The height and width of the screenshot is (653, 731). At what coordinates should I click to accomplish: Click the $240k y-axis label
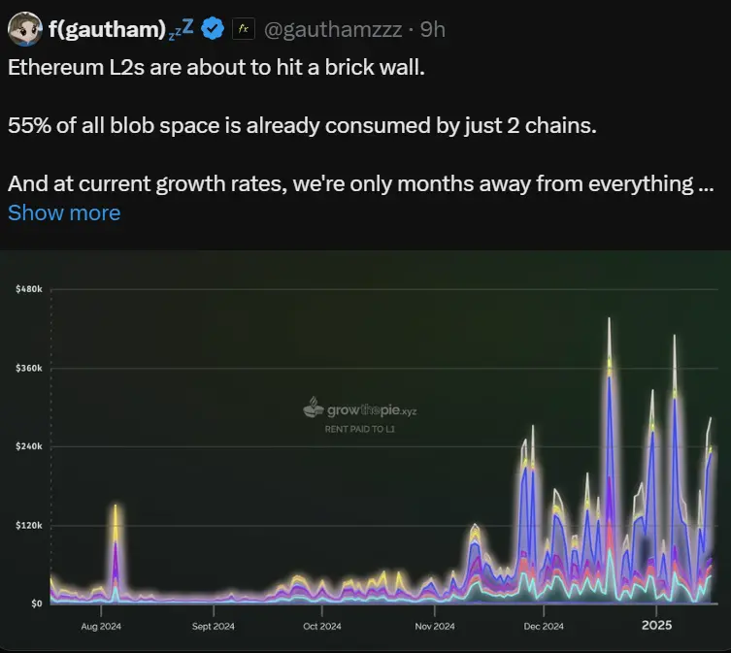(x=27, y=446)
